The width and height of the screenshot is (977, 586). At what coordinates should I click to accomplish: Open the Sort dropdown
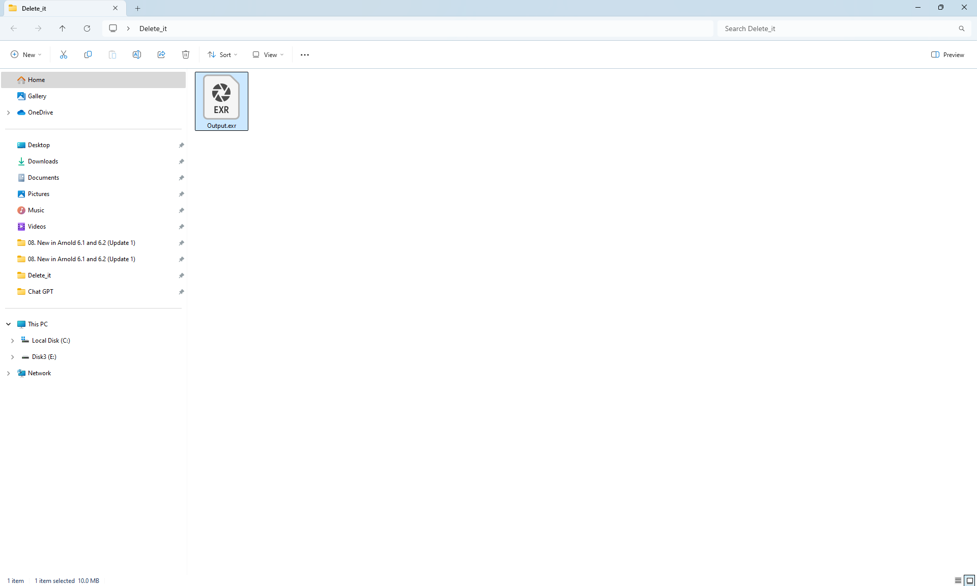[x=222, y=54]
